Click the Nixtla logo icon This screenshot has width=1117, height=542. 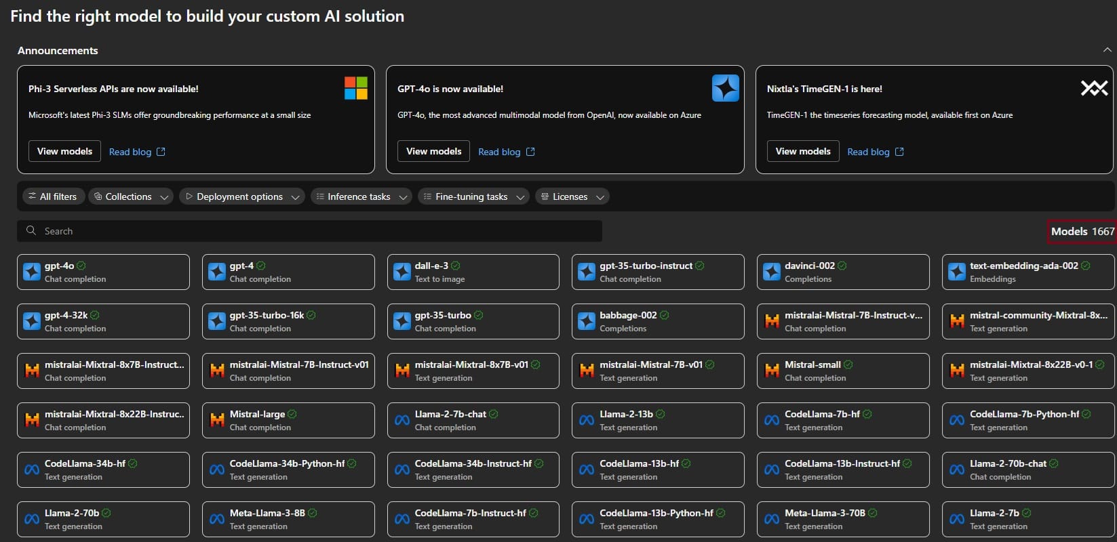1093,88
